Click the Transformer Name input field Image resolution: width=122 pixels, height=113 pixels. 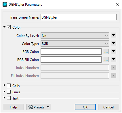coord(79,17)
